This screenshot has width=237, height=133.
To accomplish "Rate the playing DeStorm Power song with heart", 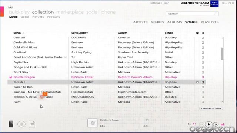I will pos(147,120).
